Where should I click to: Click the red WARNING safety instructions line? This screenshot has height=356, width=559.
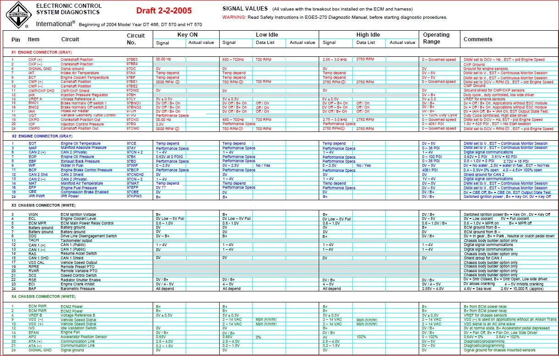click(335, 17)
